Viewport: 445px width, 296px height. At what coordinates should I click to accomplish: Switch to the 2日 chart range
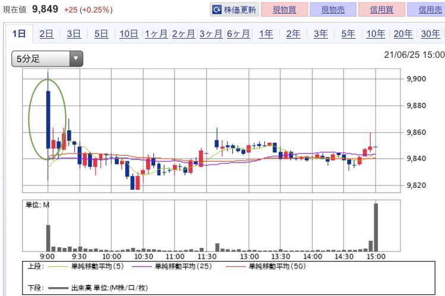46,34
